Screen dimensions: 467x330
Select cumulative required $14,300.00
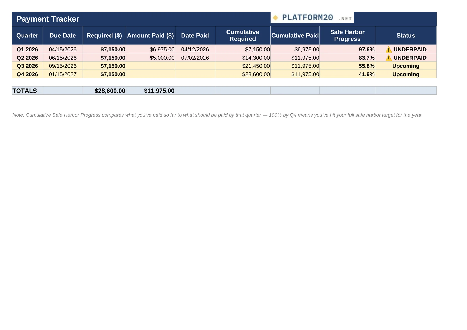coord(243,58)
